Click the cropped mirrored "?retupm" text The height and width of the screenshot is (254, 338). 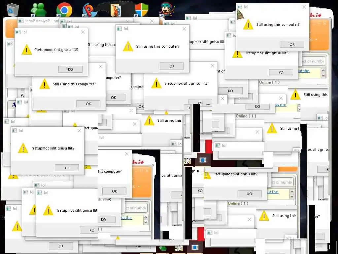tap(91, 128)
